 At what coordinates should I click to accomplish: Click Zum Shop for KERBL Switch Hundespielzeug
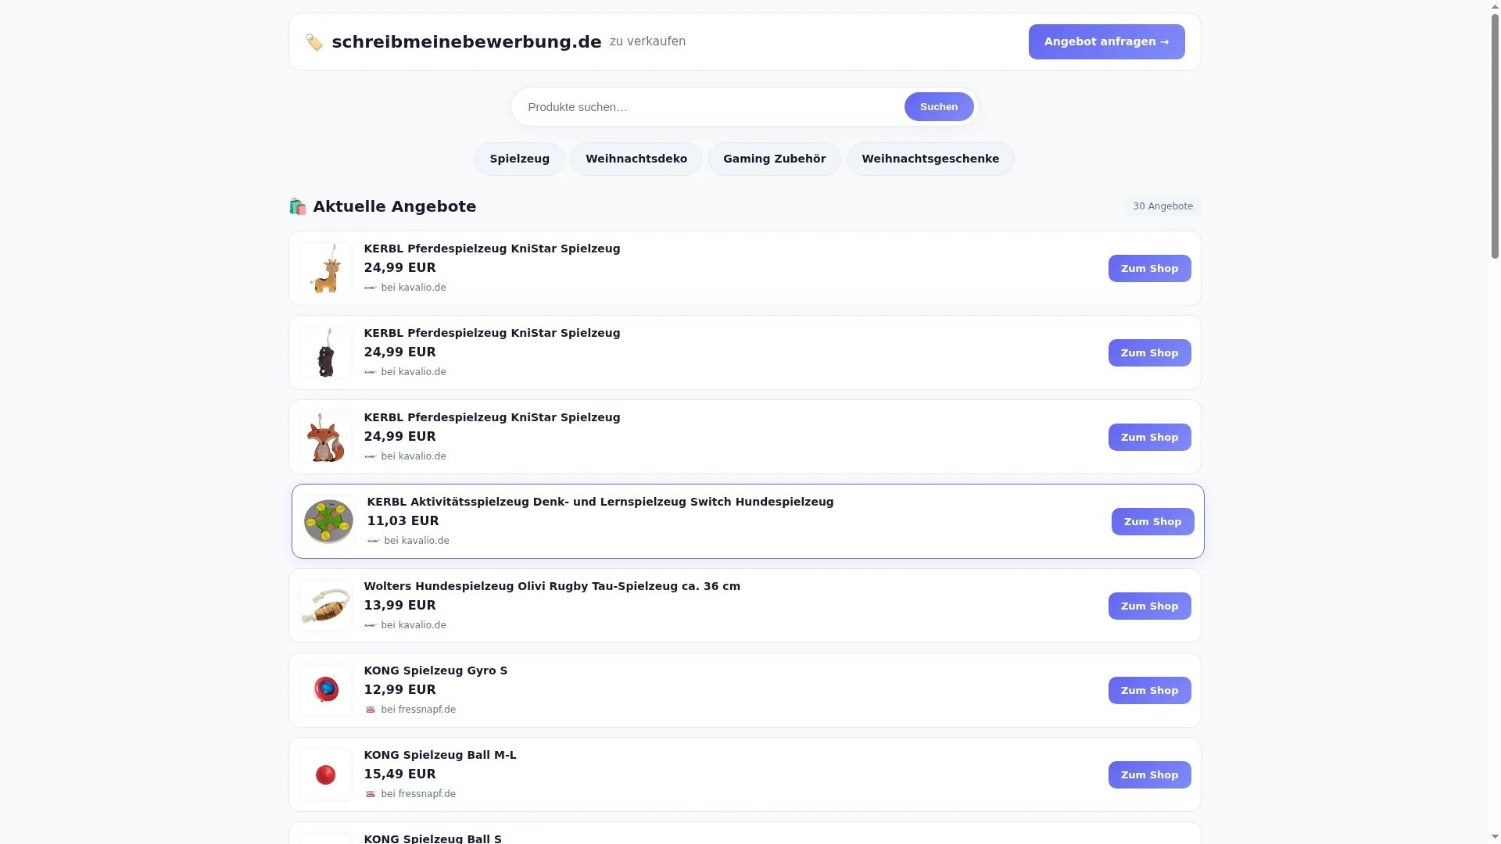coord(1152,521)
